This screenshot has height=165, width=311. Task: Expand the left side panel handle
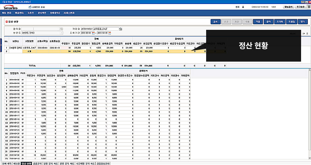(1, 45)
